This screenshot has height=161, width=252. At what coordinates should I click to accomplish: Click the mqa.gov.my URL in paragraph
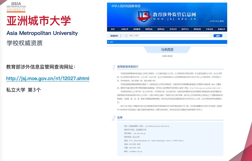205,88
